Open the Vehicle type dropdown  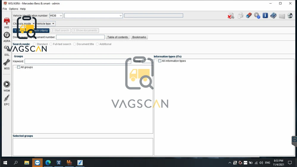click(45, 24)
